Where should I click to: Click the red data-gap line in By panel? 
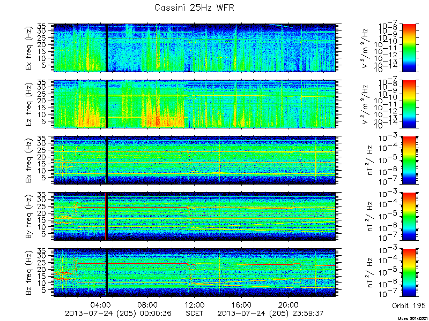105,217
